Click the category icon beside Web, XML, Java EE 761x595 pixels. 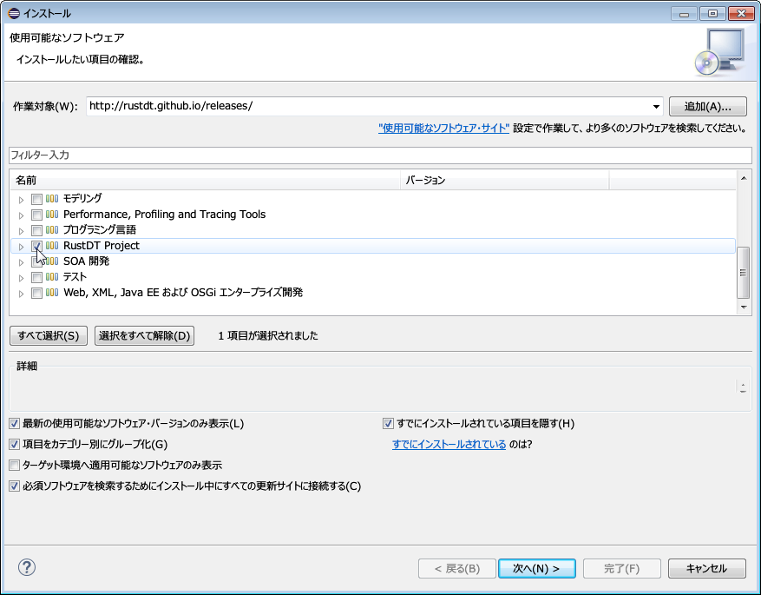52,293
